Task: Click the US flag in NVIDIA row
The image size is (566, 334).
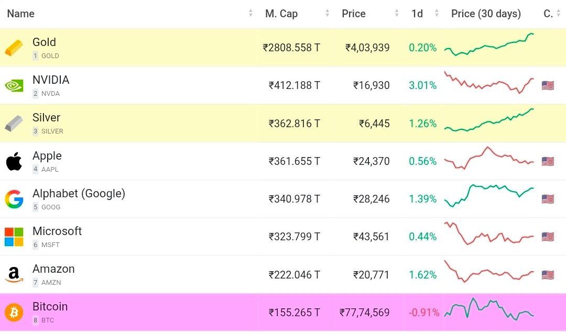Action: point(548,85)
